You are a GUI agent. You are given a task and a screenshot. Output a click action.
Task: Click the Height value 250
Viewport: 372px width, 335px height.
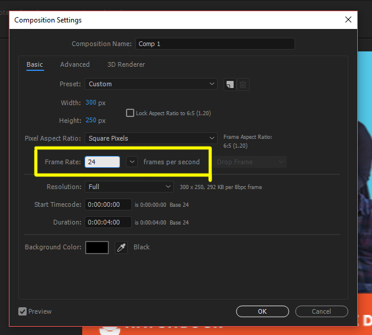pyautogui.click(x=91, y=120)
